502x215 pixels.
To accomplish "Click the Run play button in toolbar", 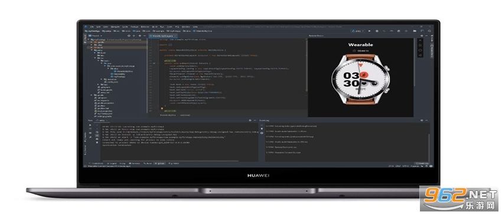I will (x=370, y=31).
